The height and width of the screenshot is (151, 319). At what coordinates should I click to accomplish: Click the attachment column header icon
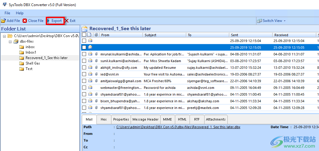click(97, 35)
